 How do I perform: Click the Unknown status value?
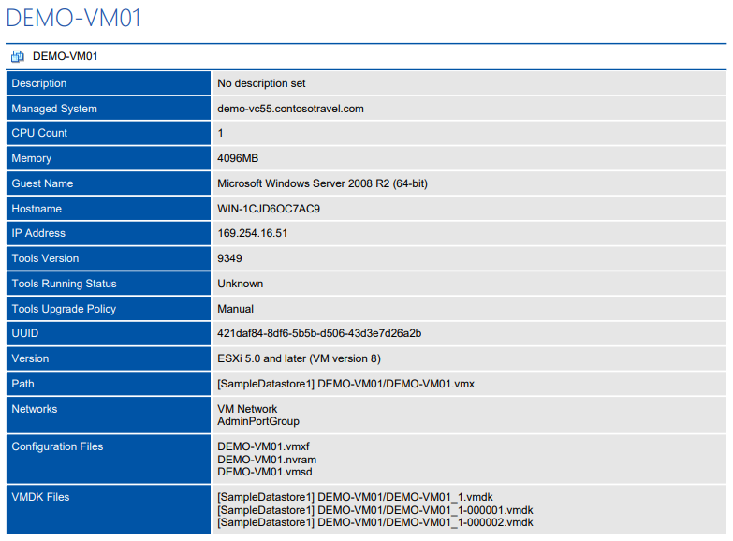[241, 284]
